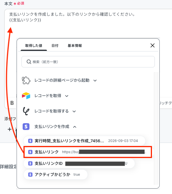Expand the レコードを取得する chevron
Screen dimensions: 172x194
point(74,111)
